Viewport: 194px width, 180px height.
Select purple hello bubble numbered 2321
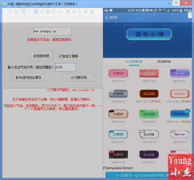click(180, 73)
